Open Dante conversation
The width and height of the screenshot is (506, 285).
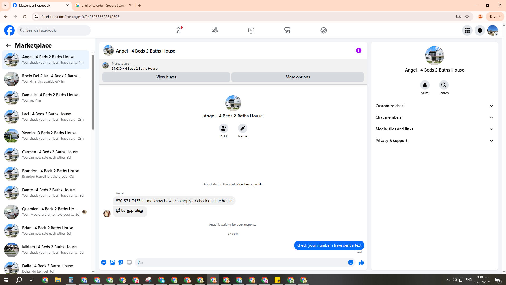coord(45,193)
